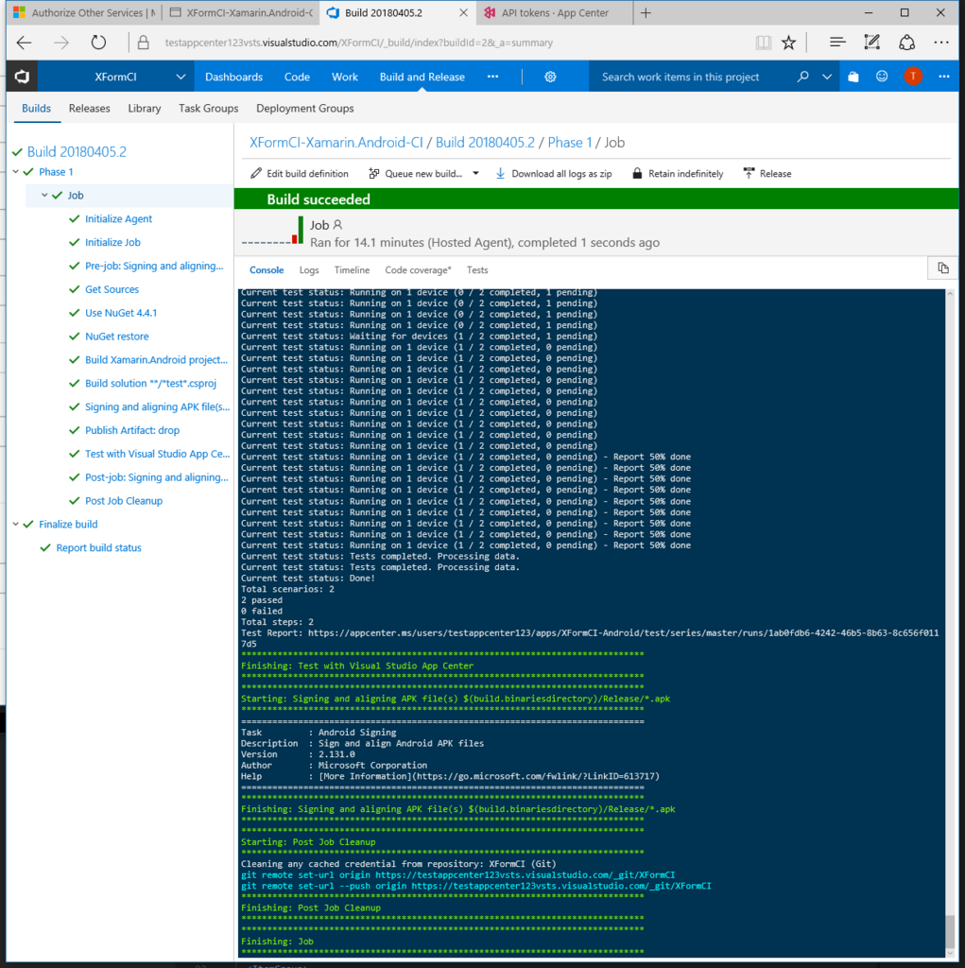Click the site lock icon in address bar

pos(144,43)
